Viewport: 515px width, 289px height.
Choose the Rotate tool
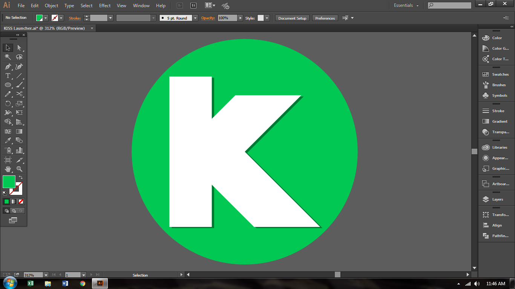(x=8, y=103)
